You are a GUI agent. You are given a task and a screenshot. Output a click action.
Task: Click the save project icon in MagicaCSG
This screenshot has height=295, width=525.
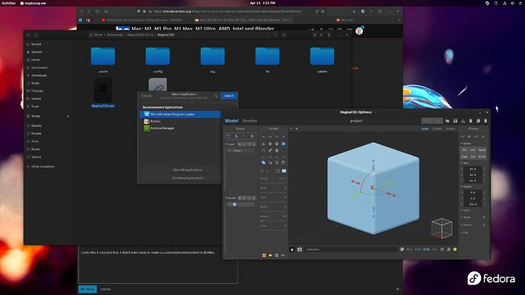(455, 121)
